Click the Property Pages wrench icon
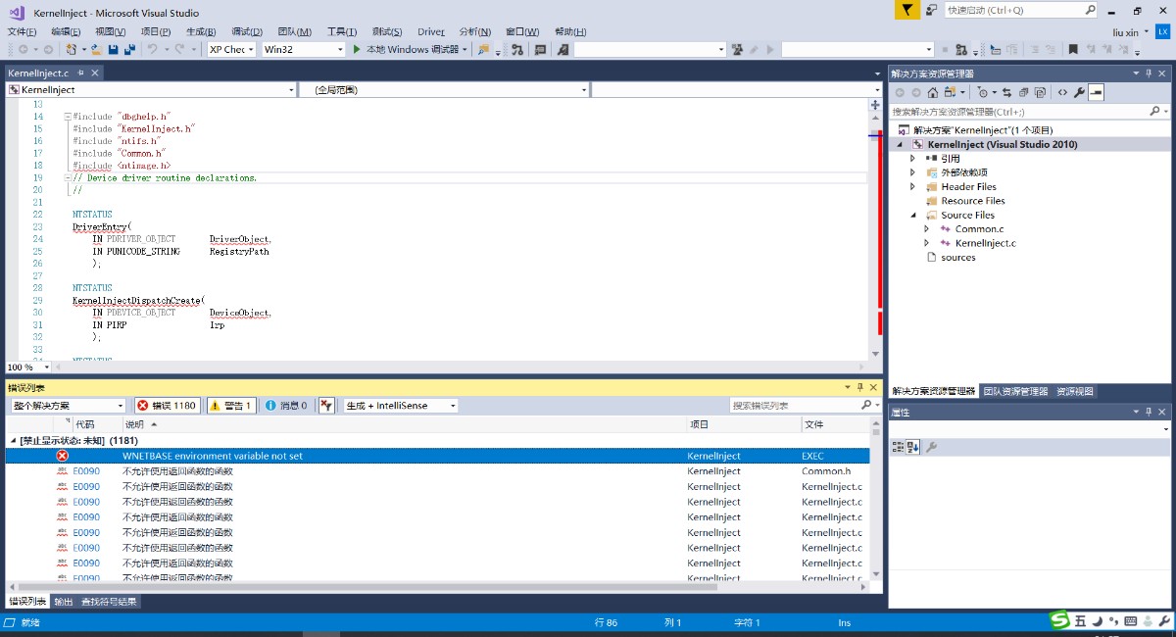 pyautogui.click(x=932, y=447)
